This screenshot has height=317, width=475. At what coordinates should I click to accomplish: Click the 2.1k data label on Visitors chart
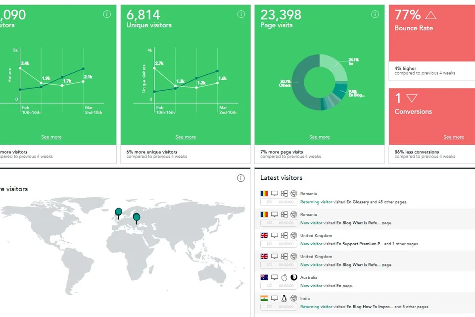point(88,77)
